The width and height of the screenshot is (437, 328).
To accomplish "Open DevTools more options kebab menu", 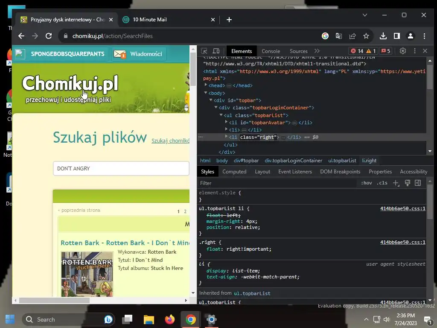I will 415,51.
